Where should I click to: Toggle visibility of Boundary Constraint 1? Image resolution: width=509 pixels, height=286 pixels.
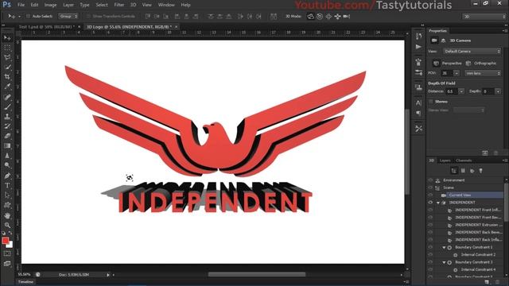point(430,247)
